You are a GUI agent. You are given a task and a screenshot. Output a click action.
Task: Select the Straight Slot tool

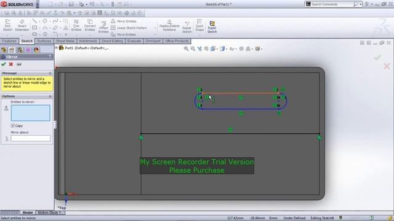(34, 34)
